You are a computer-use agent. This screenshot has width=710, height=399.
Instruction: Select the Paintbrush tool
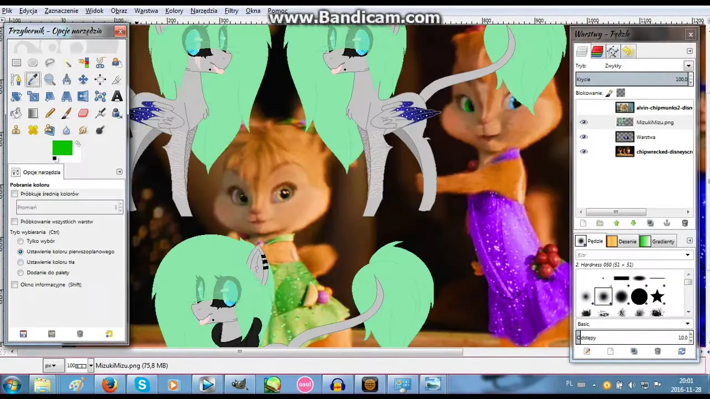pos(67,113)
